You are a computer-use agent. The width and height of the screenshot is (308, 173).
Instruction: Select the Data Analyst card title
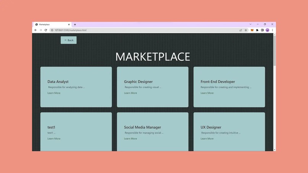click(58, 81)
